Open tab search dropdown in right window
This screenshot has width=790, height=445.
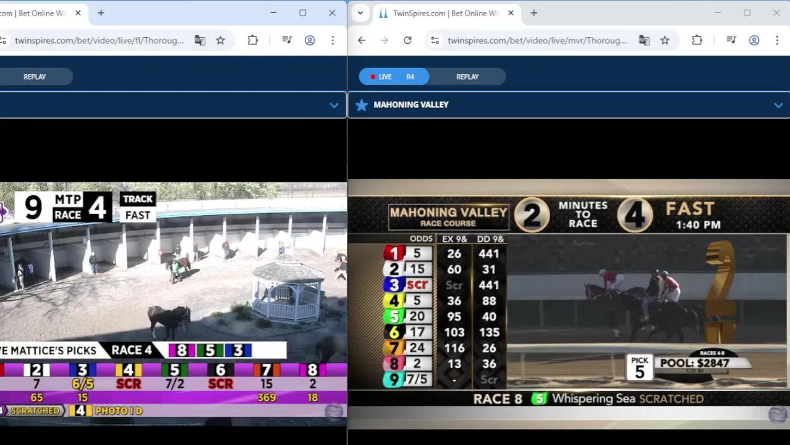(x=360, y=13)
